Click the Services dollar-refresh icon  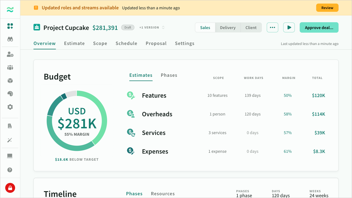click(131, 133)
